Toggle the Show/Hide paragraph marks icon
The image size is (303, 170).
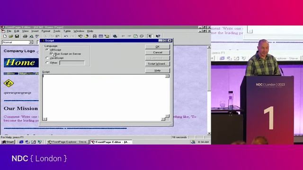pyautogui.click(x=150, y=36)
